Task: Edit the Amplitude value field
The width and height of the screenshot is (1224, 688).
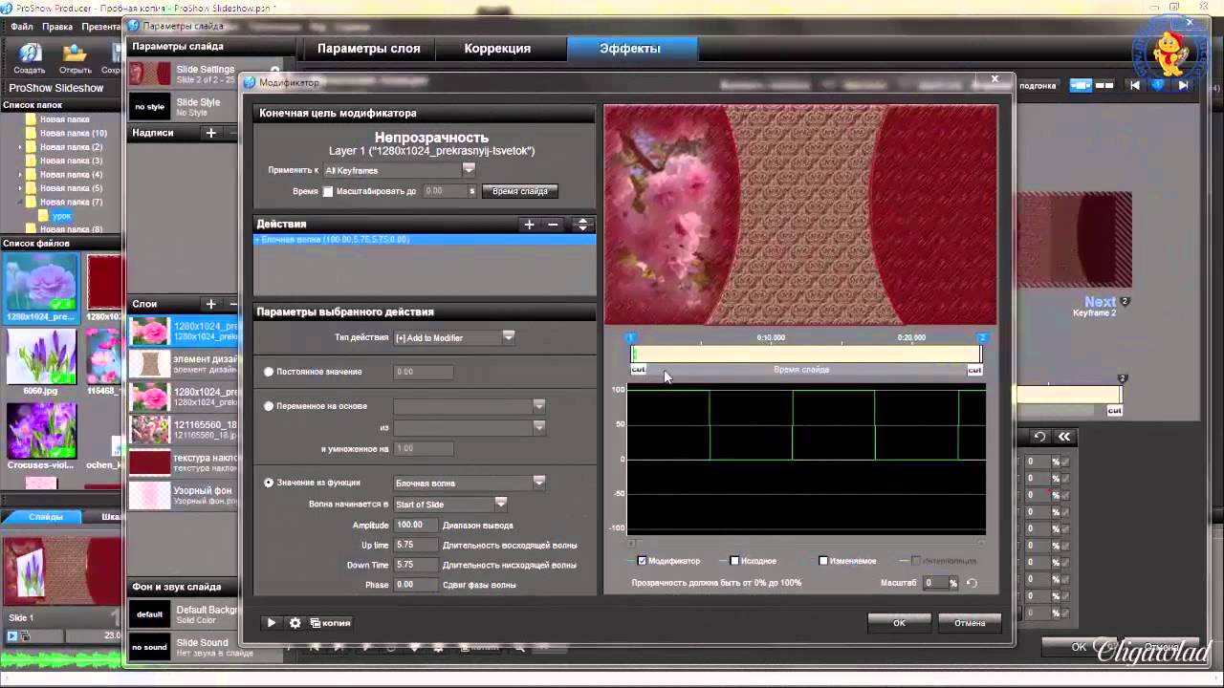Action: pos(415,526)
